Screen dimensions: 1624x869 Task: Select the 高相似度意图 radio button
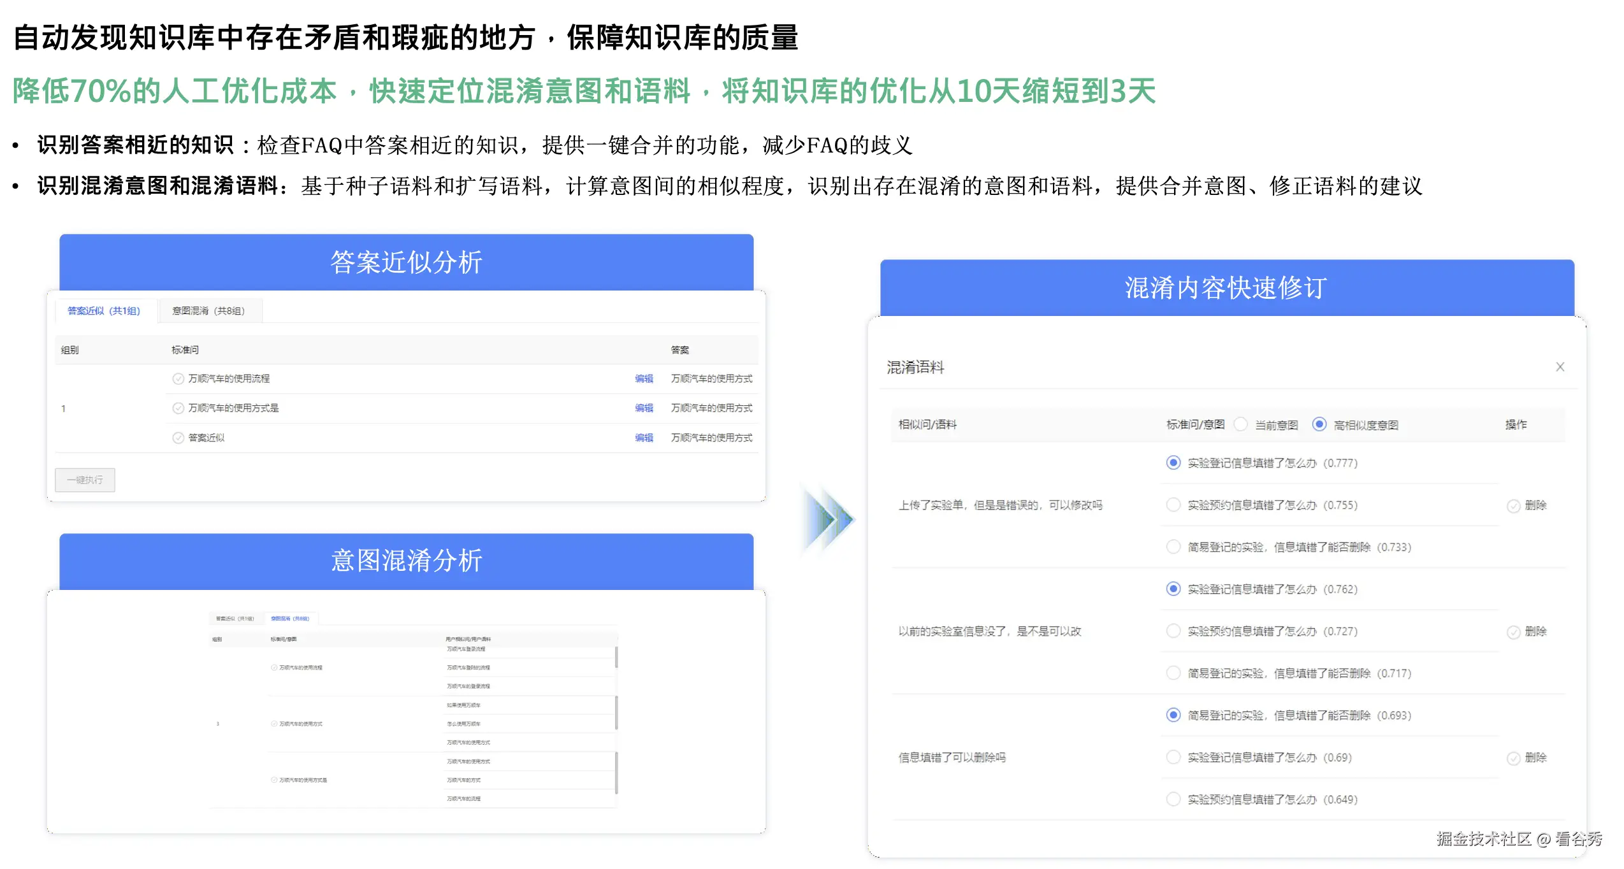1319,424
